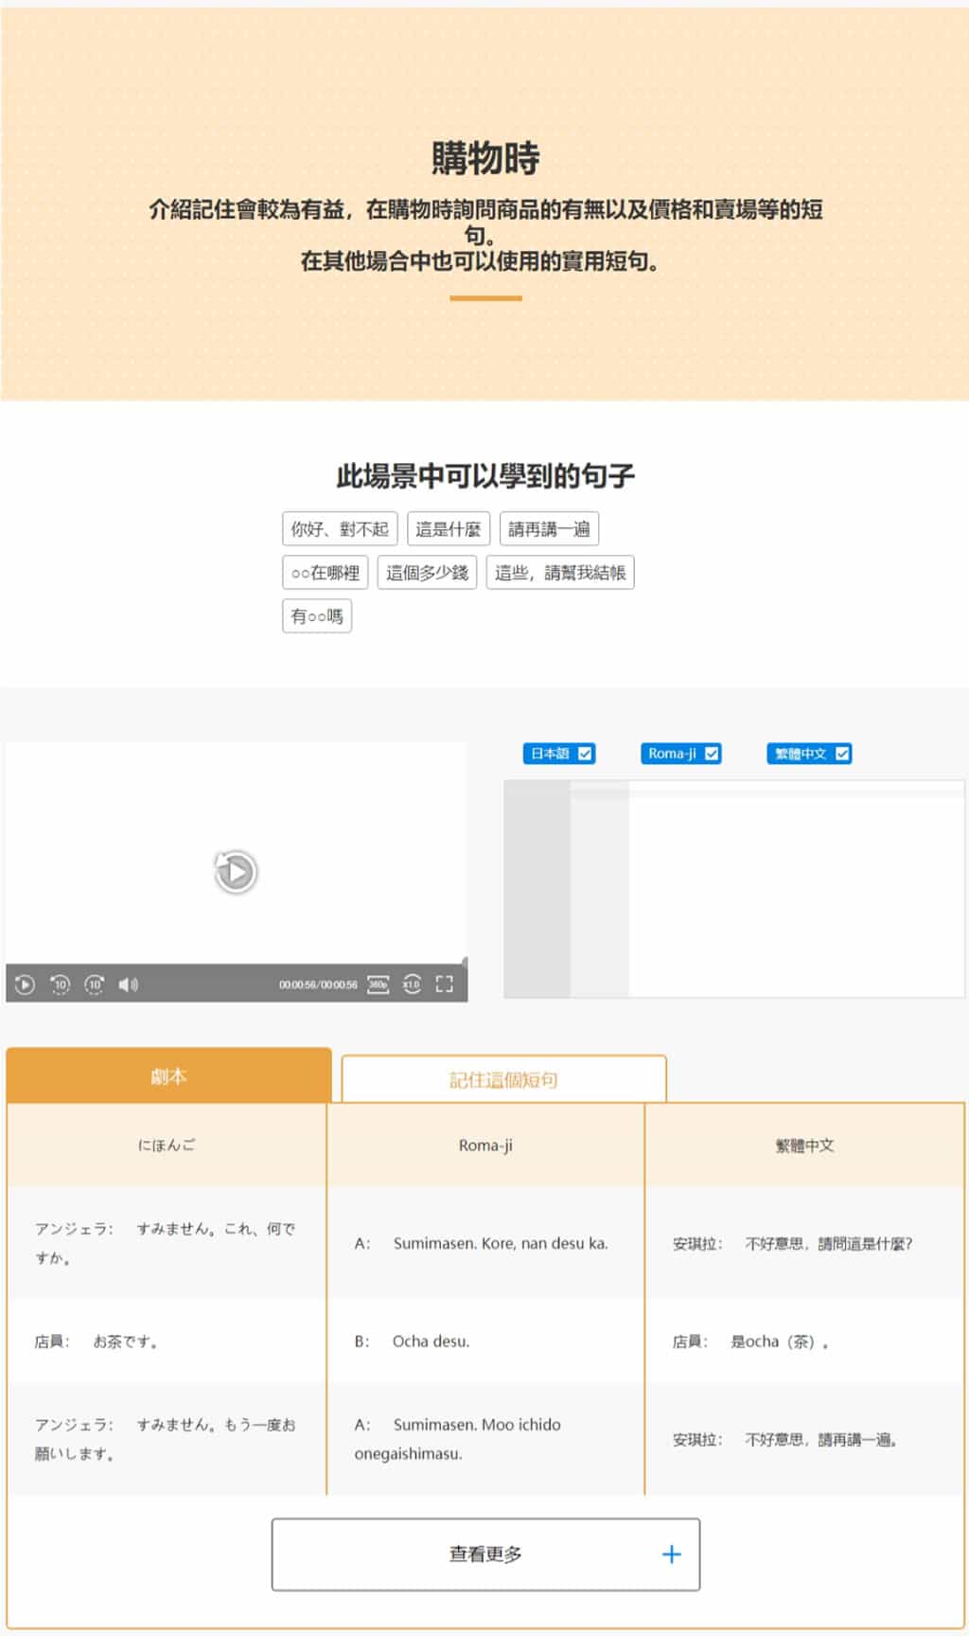The image size is (969, 1636).
Task: Click the Roma-ji column header in the table
Action: 485,1146
